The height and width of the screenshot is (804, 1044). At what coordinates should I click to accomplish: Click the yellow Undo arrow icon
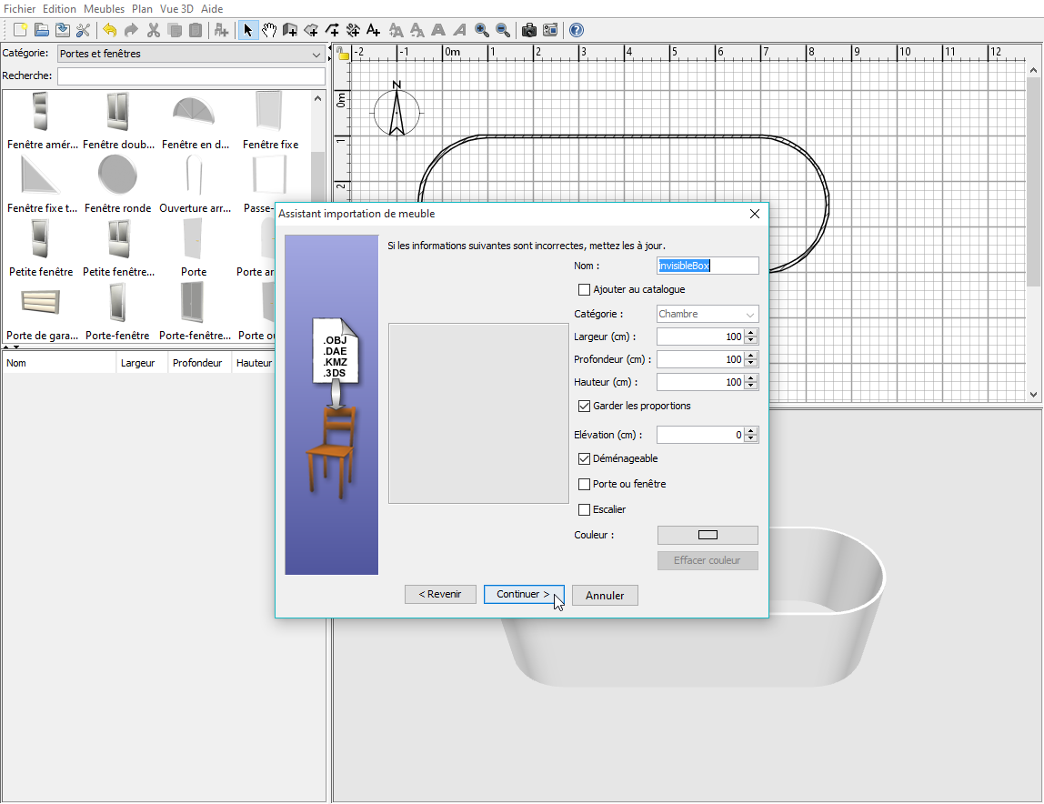[110, 30]
